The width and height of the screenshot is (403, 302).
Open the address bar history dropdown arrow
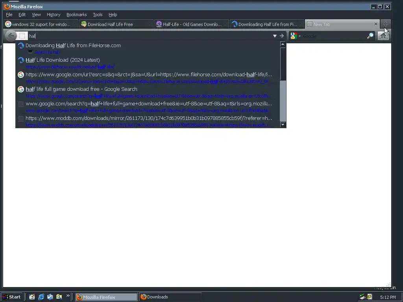click(x=275, y=36)
